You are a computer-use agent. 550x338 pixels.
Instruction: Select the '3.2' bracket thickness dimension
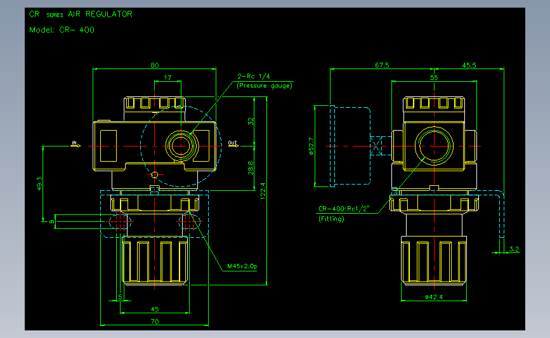(514, 249)
